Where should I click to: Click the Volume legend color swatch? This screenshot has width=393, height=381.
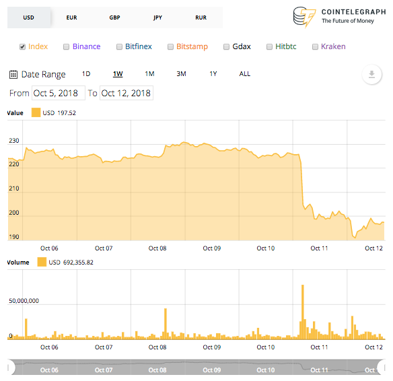[42, 262]
